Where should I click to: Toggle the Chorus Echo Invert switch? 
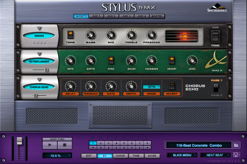point(172,86)
